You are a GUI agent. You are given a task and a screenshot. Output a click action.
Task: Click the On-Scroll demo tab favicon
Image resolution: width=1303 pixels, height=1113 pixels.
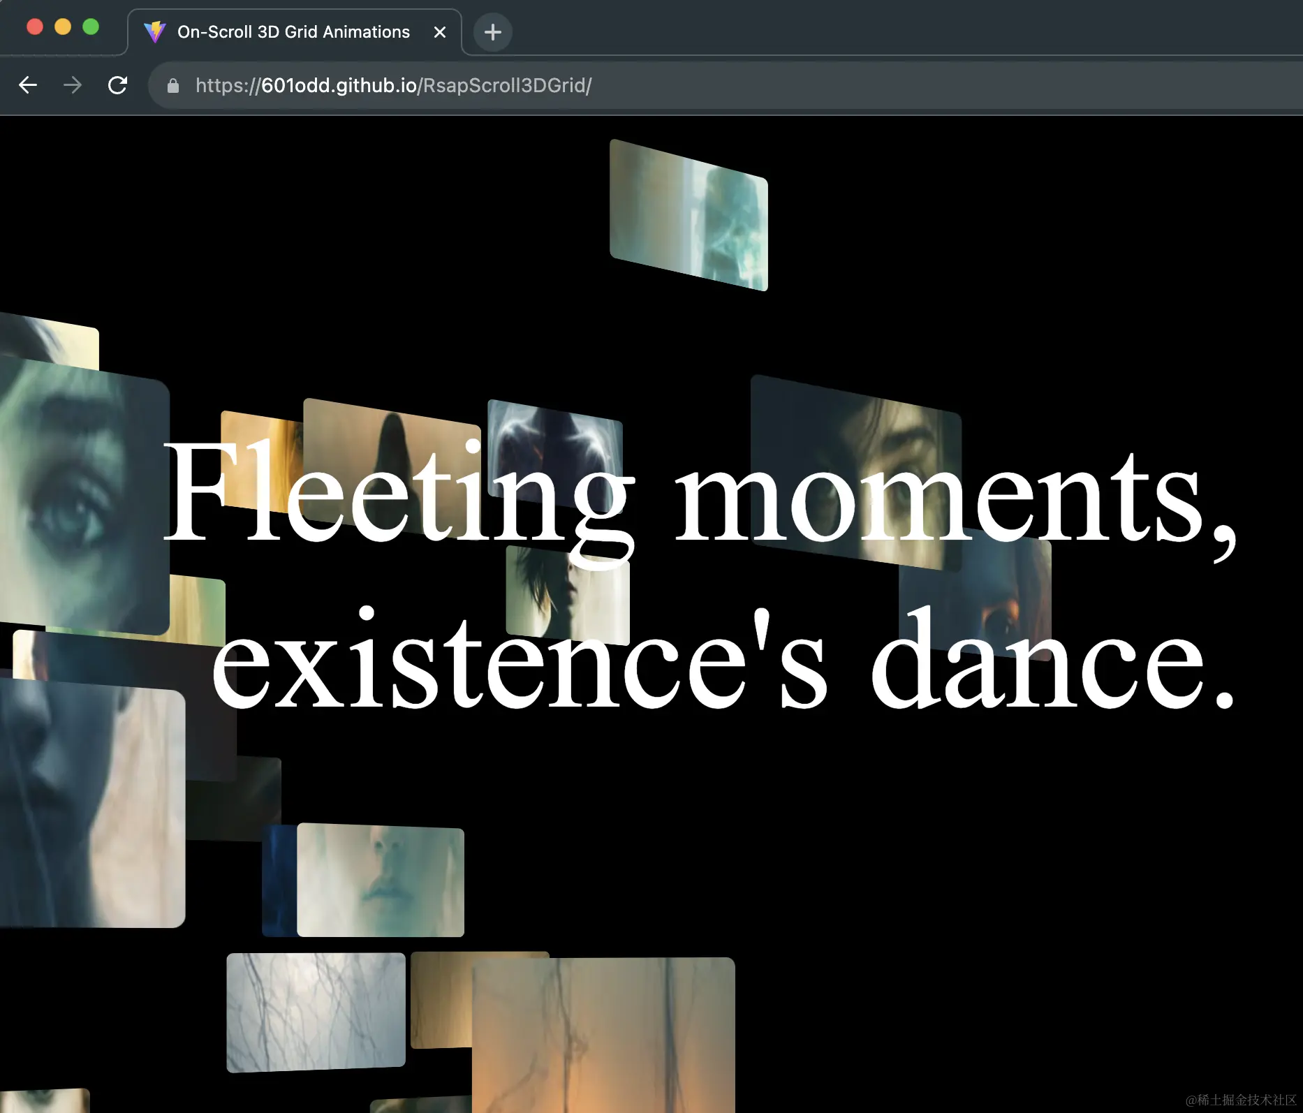click(x=155, y=31)
